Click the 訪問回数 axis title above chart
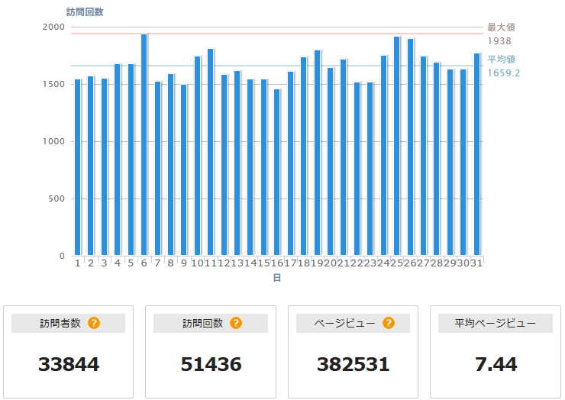565x400 pixels. click(85, 12)
